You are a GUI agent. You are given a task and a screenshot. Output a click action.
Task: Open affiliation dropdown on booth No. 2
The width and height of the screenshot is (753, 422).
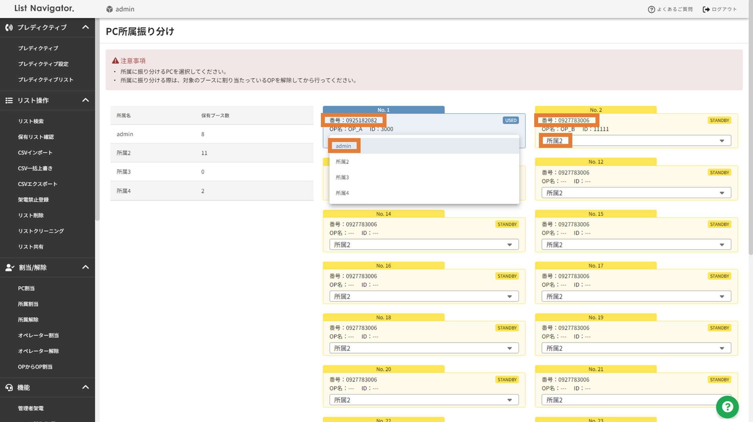coord(636,141)
